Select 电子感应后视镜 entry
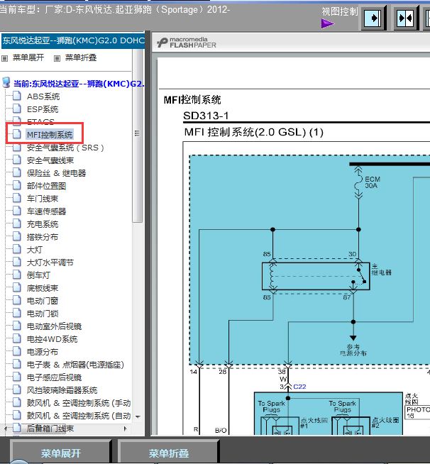The image size is (430, 464). 54,377
